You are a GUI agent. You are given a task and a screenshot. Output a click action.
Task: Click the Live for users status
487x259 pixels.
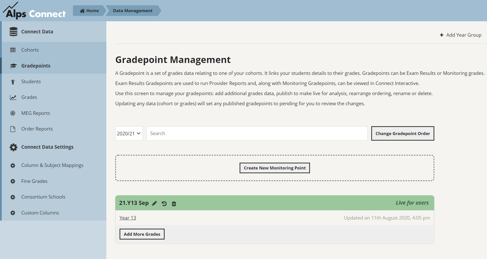[x=412, y=203]
